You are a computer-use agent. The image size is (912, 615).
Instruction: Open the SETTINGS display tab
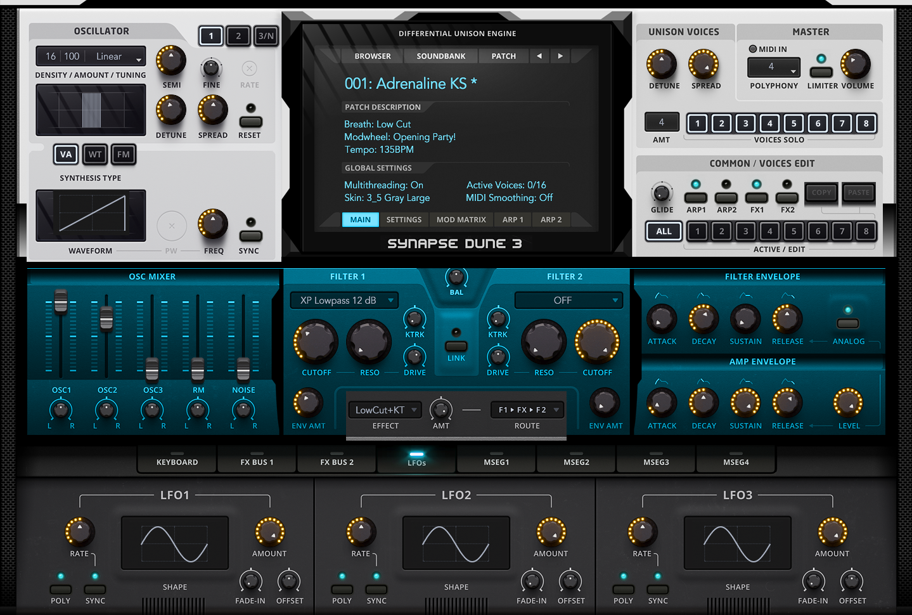(x=404, y=219)
